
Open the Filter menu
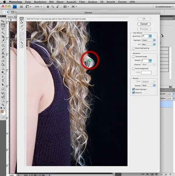pyautogui.click(x=82, y=2)
